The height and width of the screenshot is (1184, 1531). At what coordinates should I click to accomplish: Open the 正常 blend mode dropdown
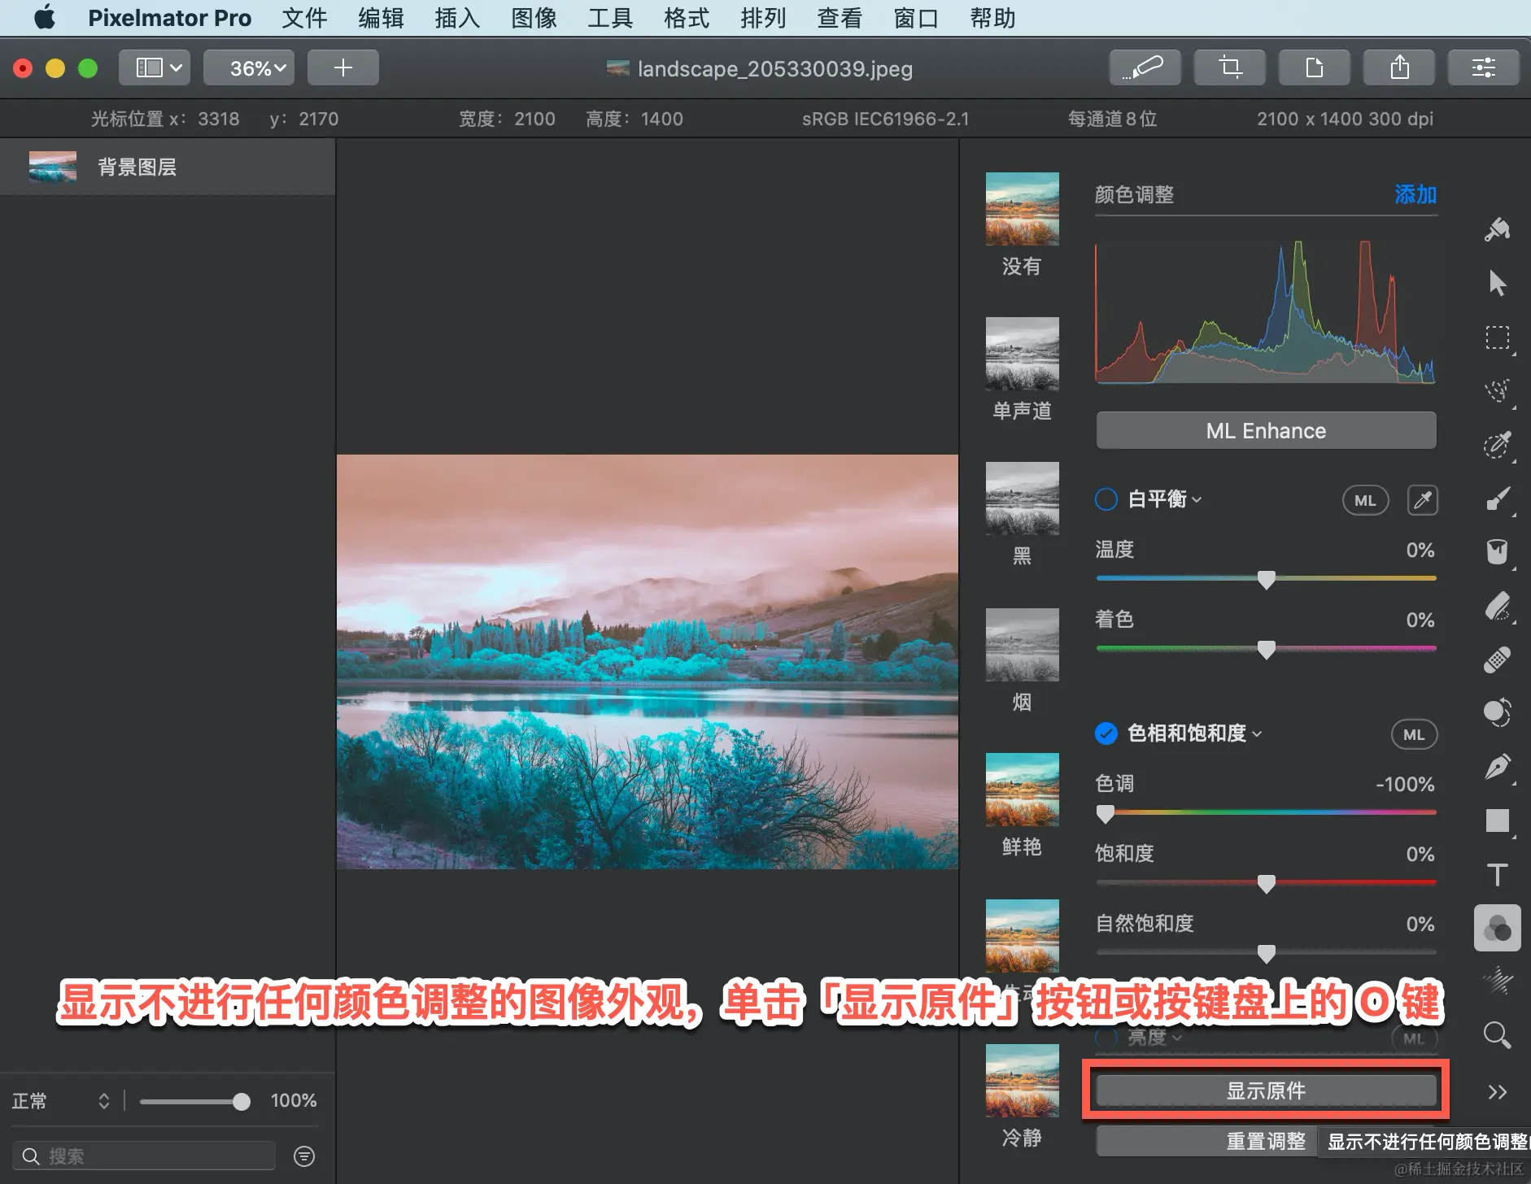(61, 1101)
